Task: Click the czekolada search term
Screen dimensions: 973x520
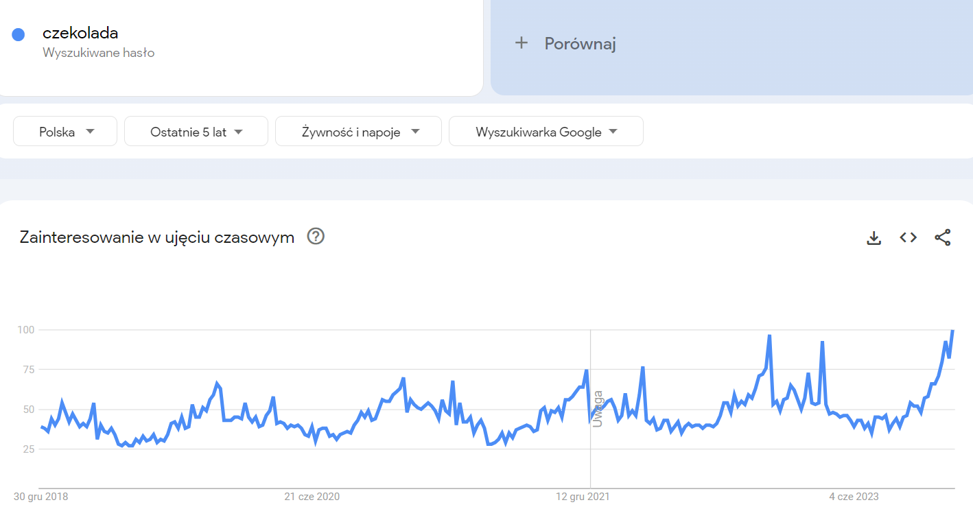Action: pyautogui.click(x=80, y=32)
